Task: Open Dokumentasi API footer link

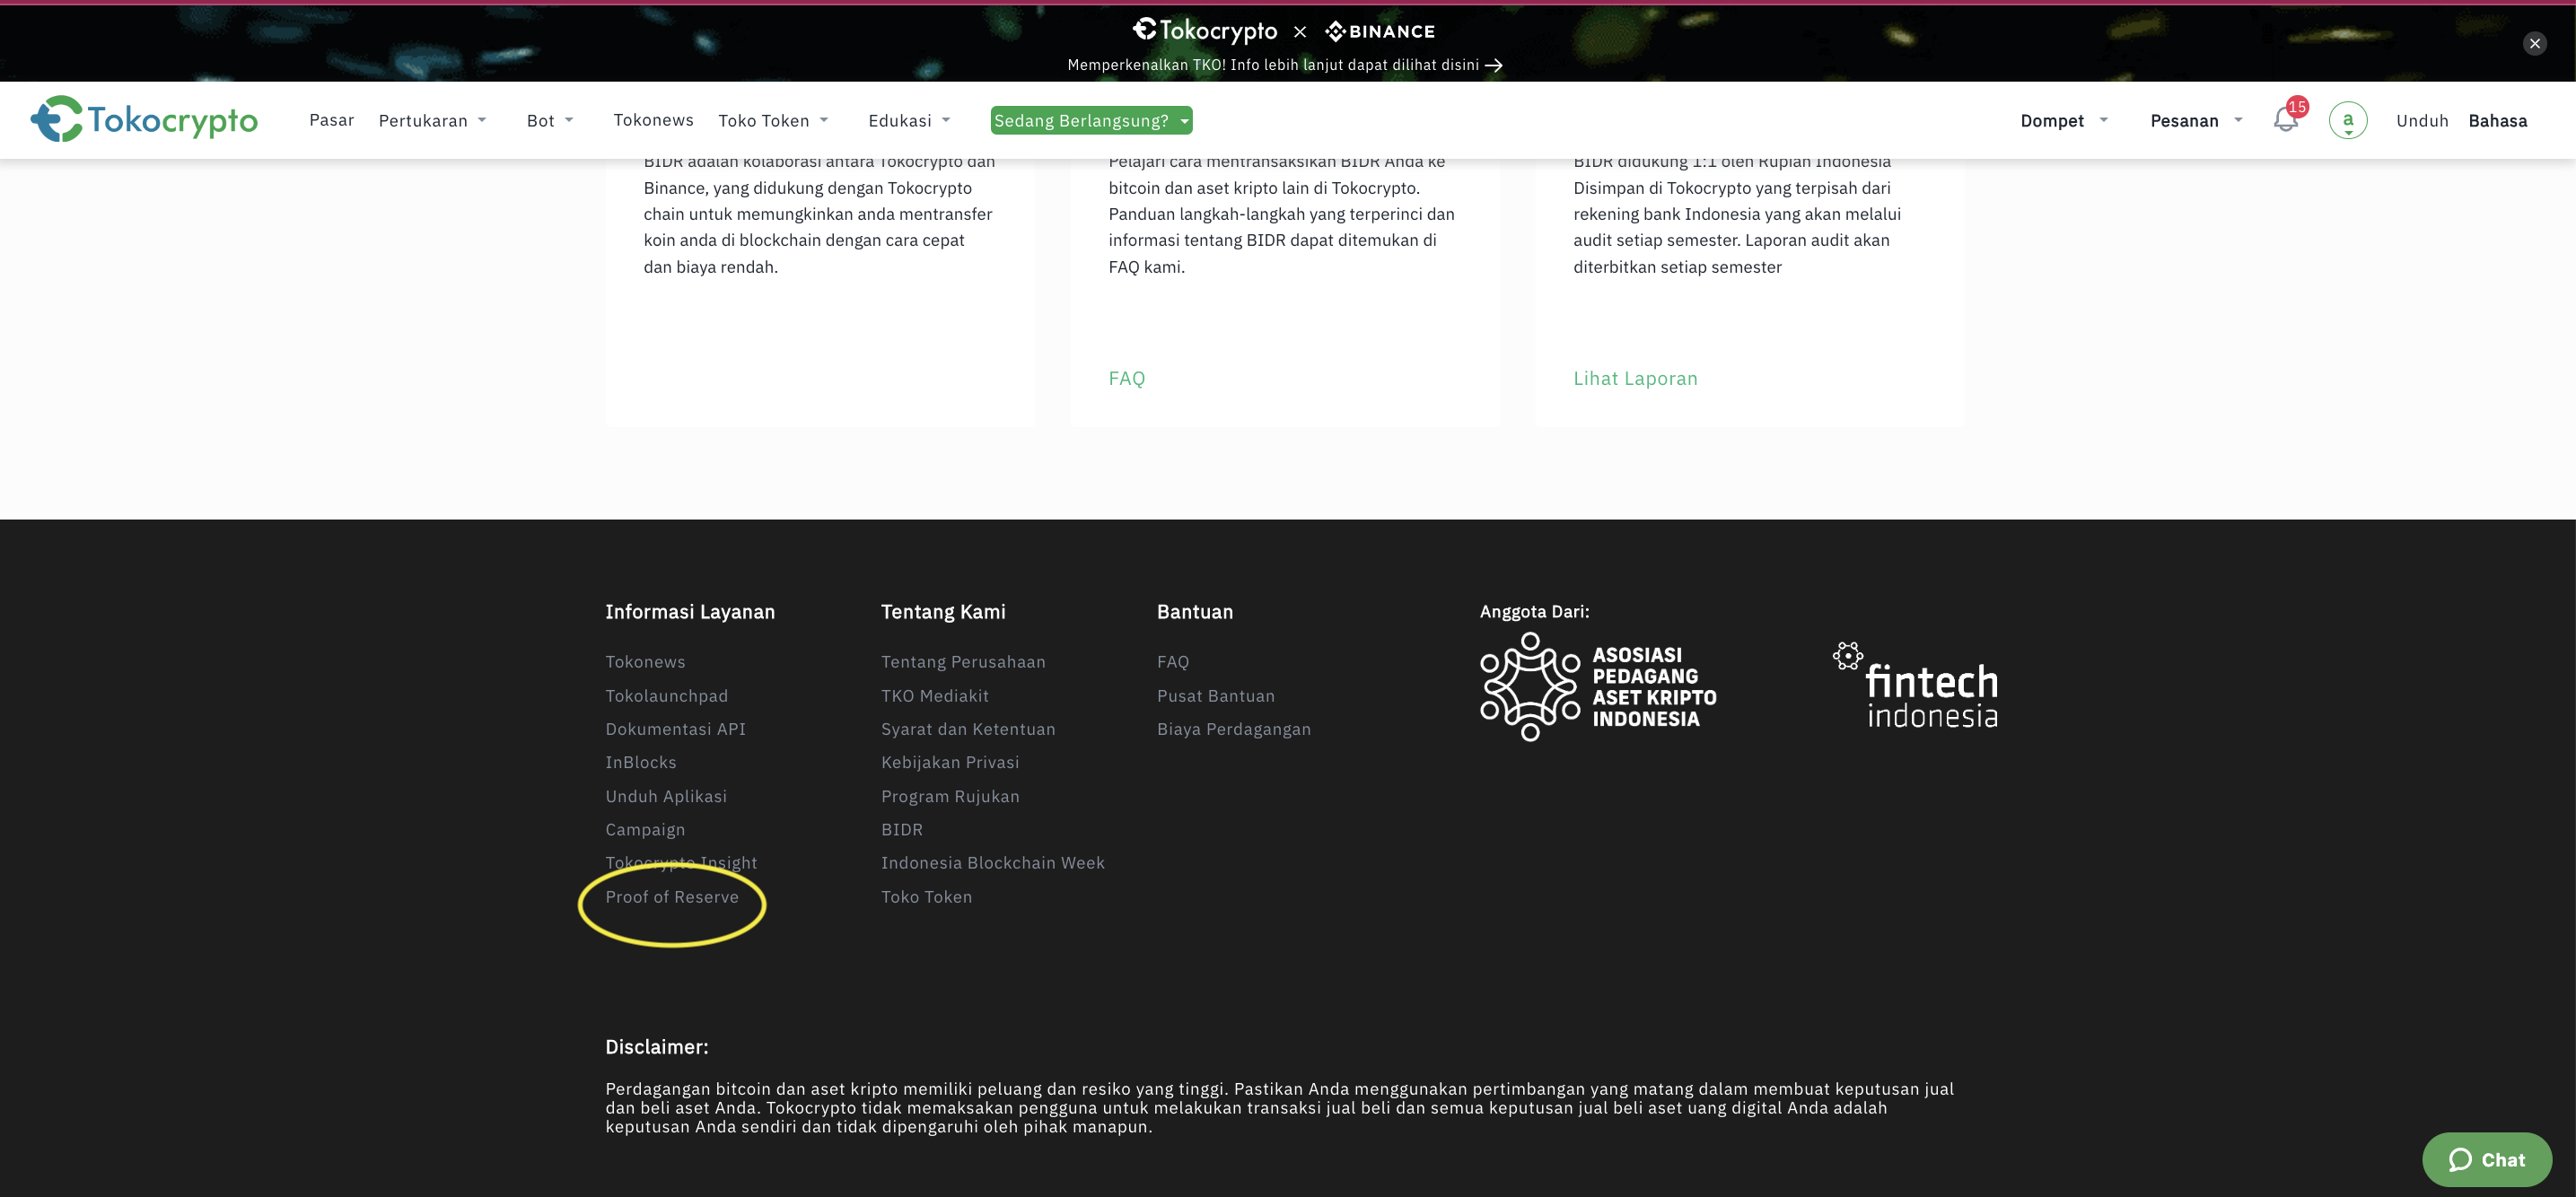Action: (x=675, y=729)
